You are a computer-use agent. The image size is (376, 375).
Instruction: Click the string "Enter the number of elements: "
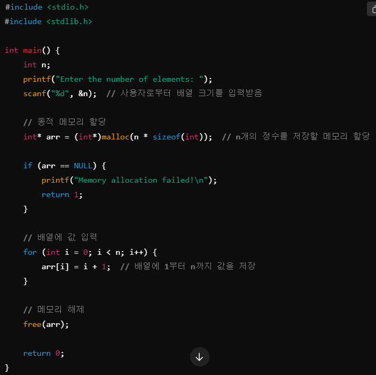click(129, 79)
